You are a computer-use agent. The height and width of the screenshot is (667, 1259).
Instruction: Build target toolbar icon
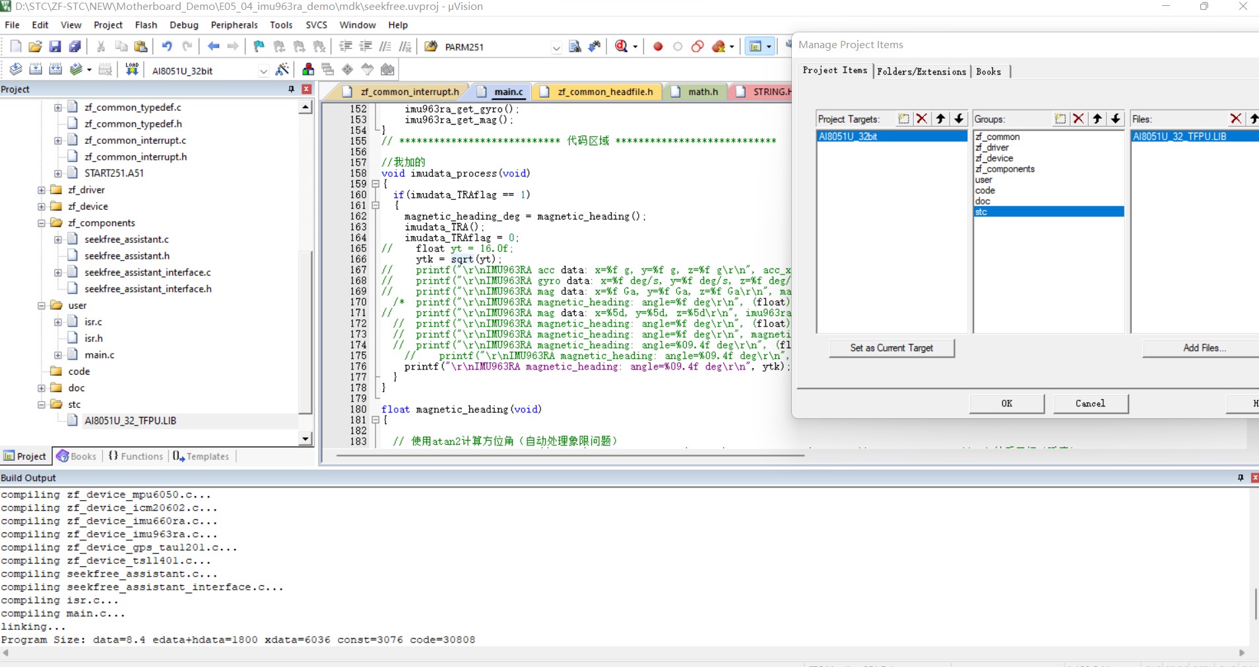(36, 69)
